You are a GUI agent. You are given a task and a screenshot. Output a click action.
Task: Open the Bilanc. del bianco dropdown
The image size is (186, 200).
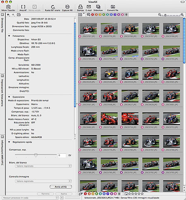43,166
